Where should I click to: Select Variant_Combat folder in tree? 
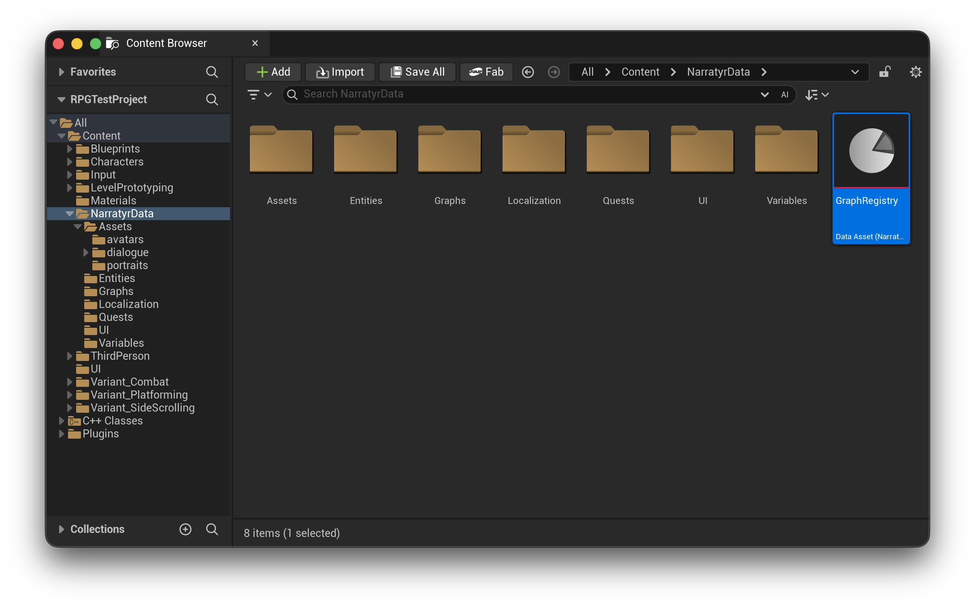click(130, 382)
